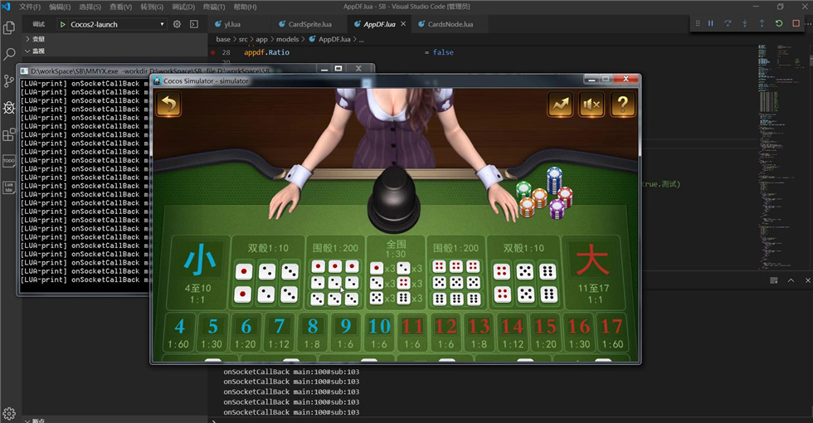Mute the game sound with speaker icon
The width and height of the screenshot is (813, 423).
point(591,105)
